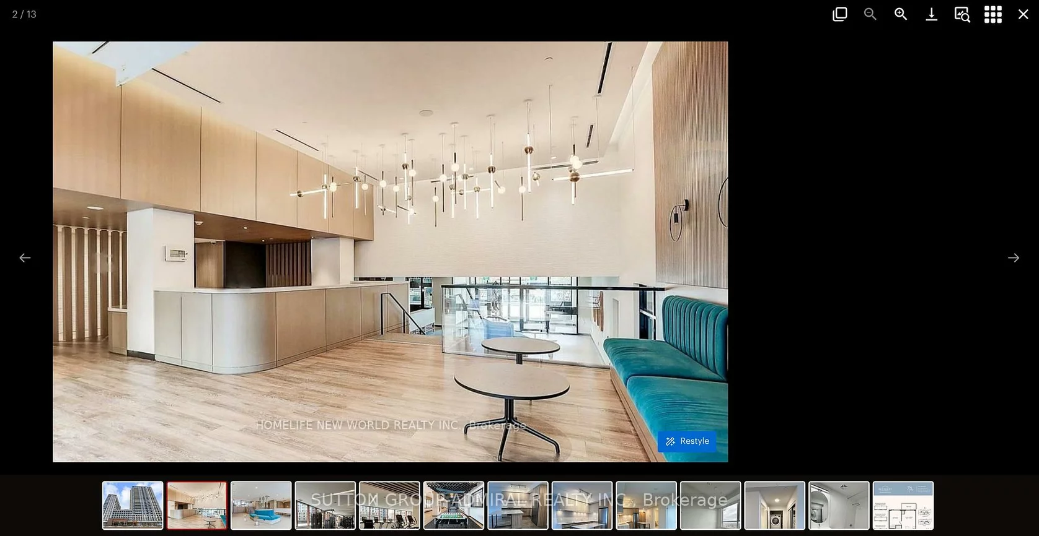Close the photo lightbox viewer

(1023, 14)
